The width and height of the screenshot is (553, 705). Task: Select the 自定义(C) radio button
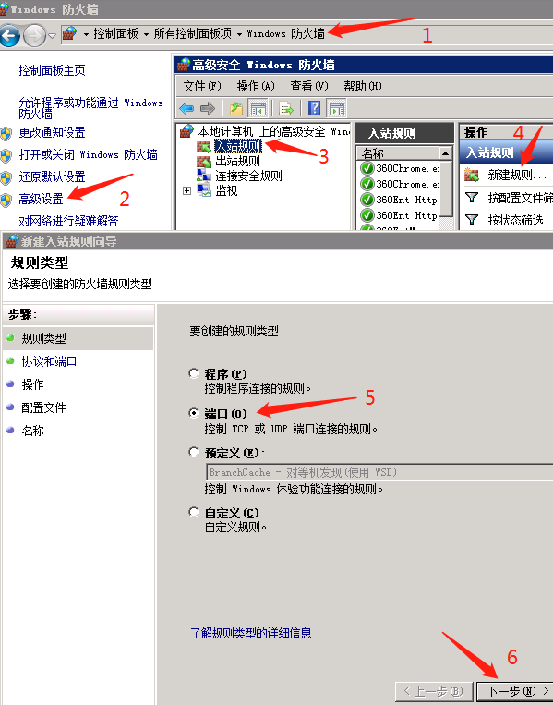194,512
